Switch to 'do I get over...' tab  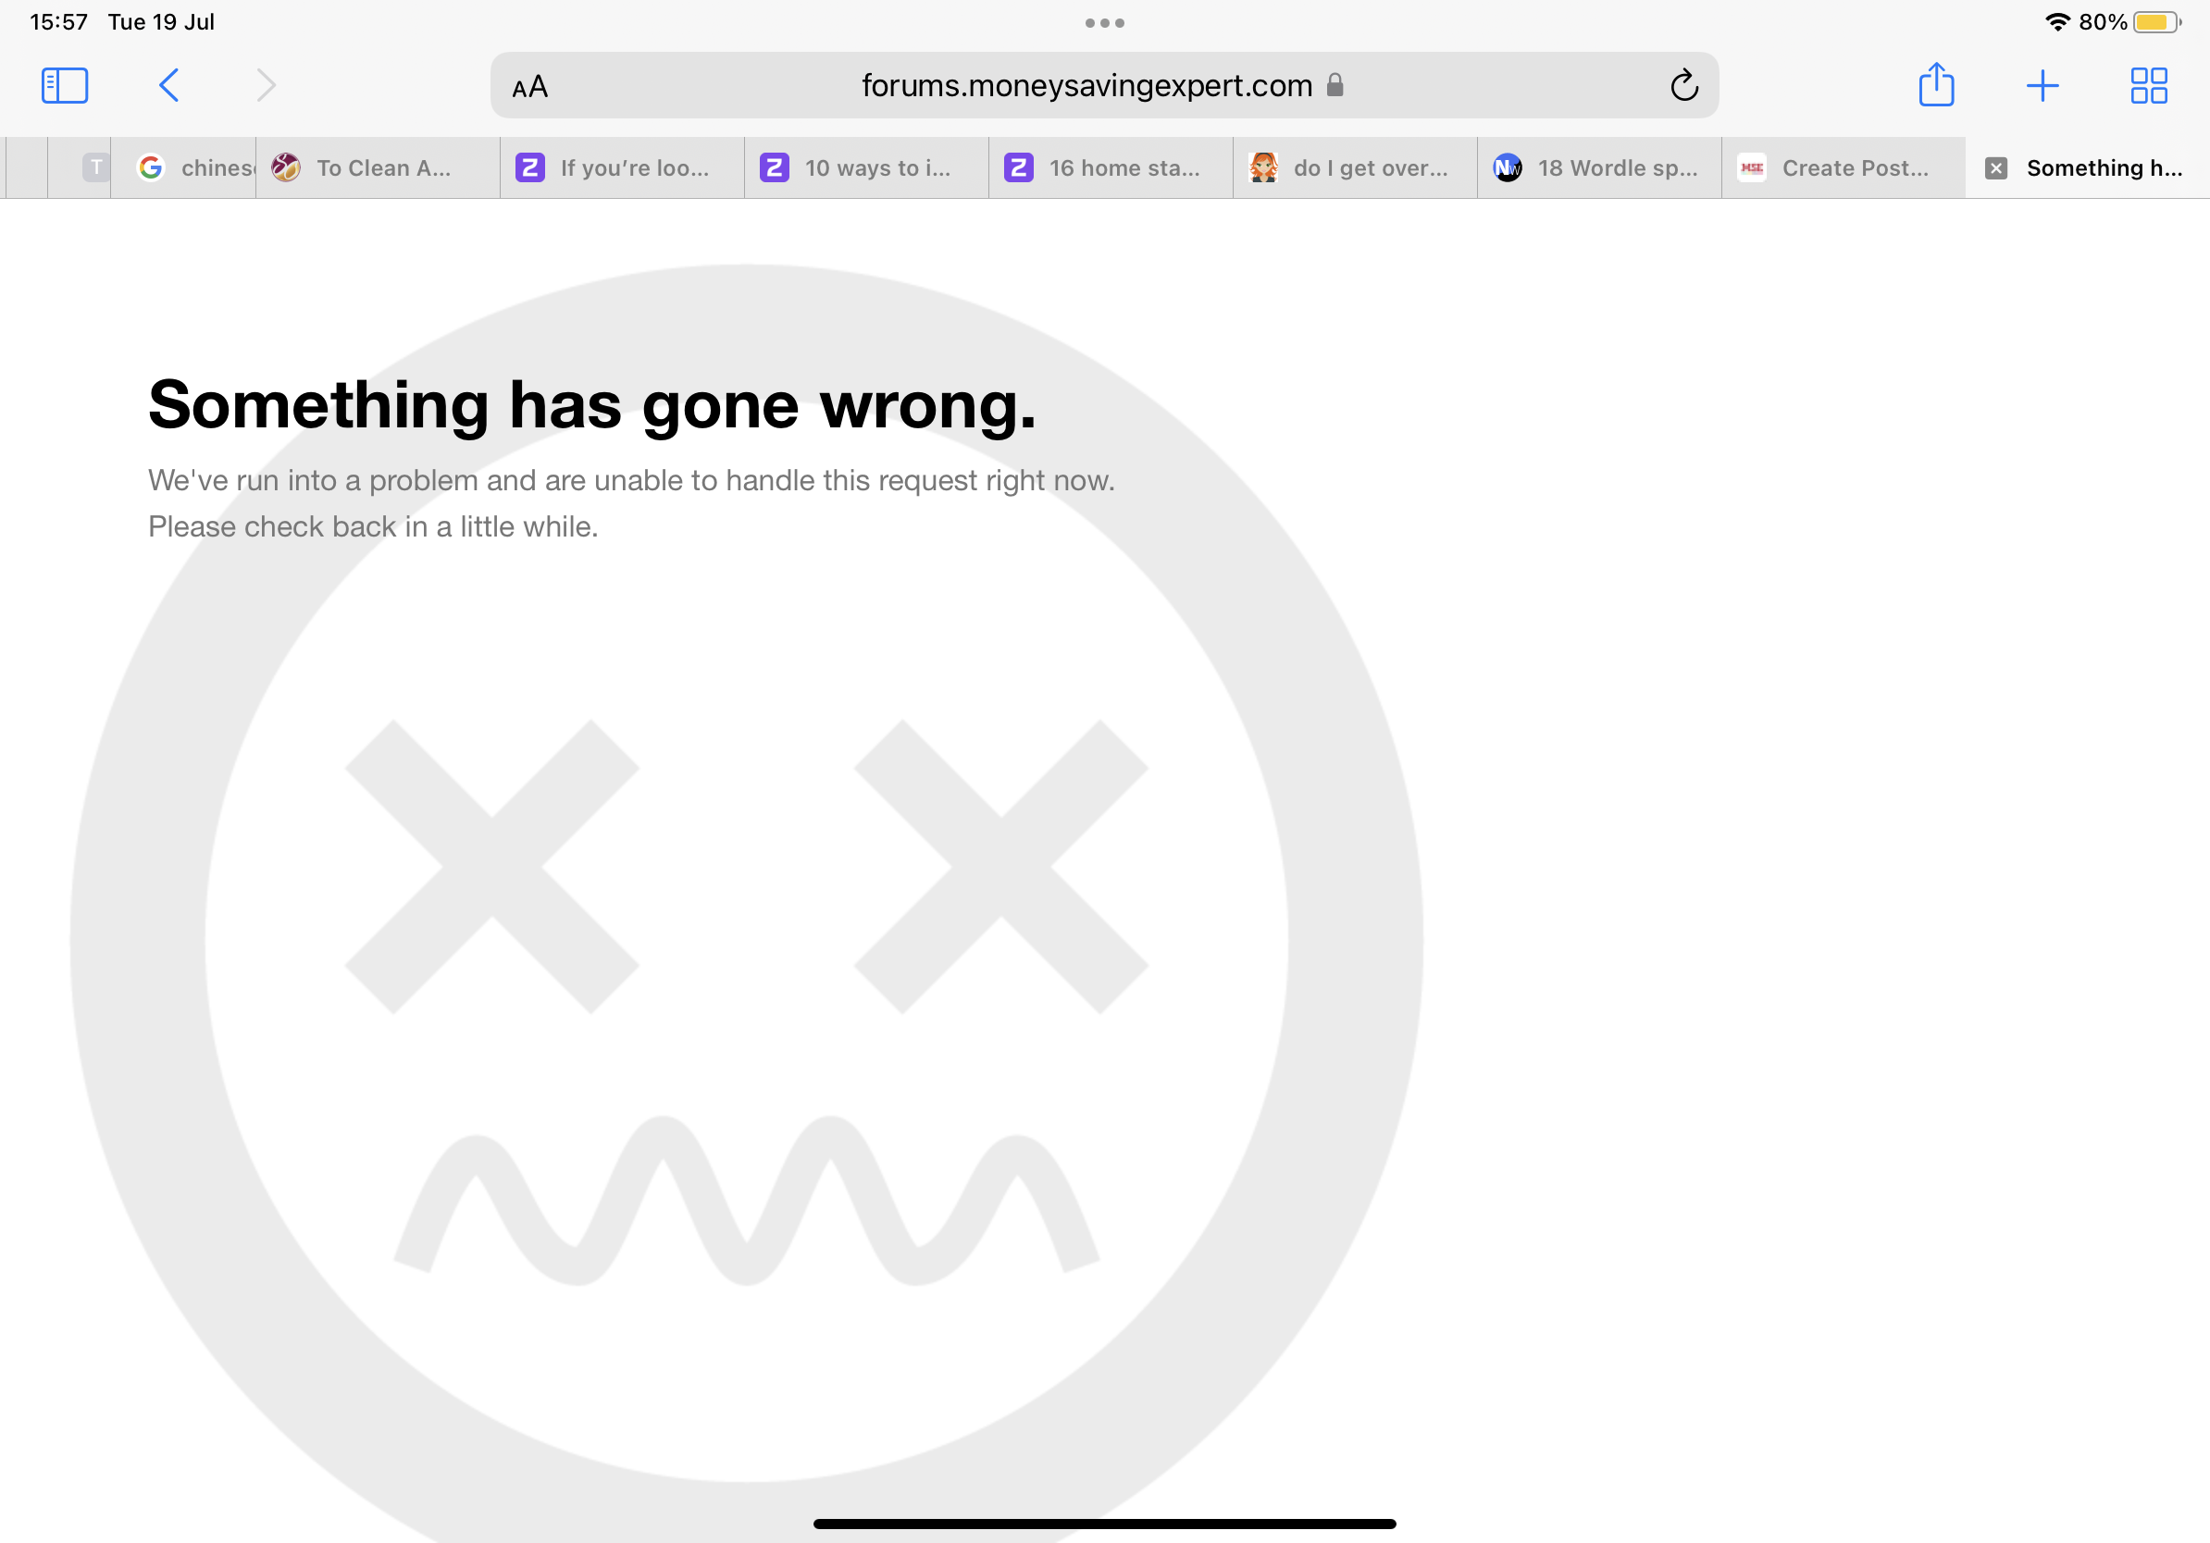click(x=1355, y=168)
